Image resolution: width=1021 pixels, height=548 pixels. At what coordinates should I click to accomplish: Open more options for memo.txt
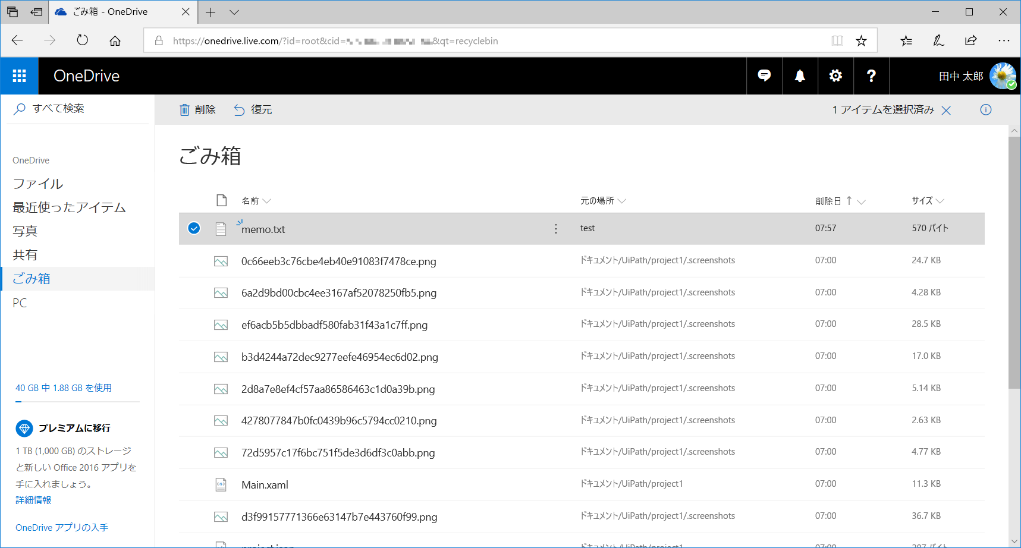pyautogui.click(x=555, y=228)
